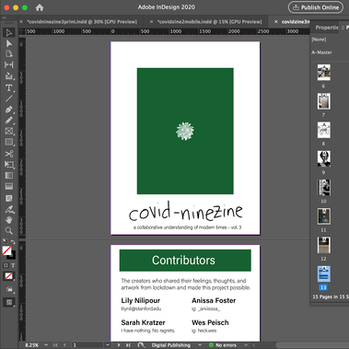The image size is (349, 349).
Task: Select the [None] master
Action: (x=319, y=40)
